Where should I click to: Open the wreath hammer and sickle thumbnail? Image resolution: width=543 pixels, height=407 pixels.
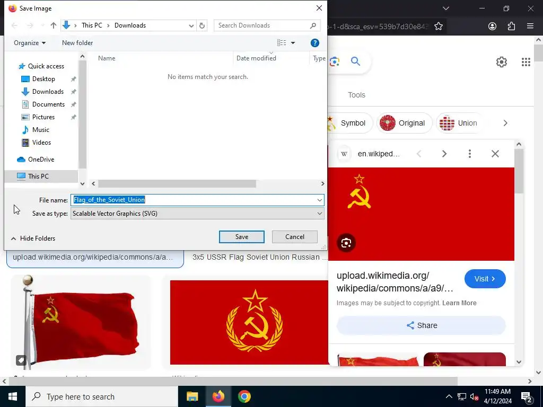point(249,323)
